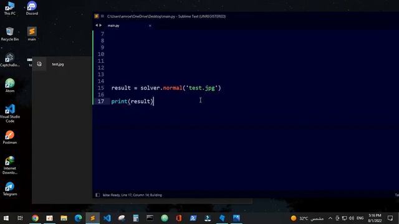Screen dimensions: 399x224
Task: Open the Sublime Text hamburger menu
Action: (102, 16)
